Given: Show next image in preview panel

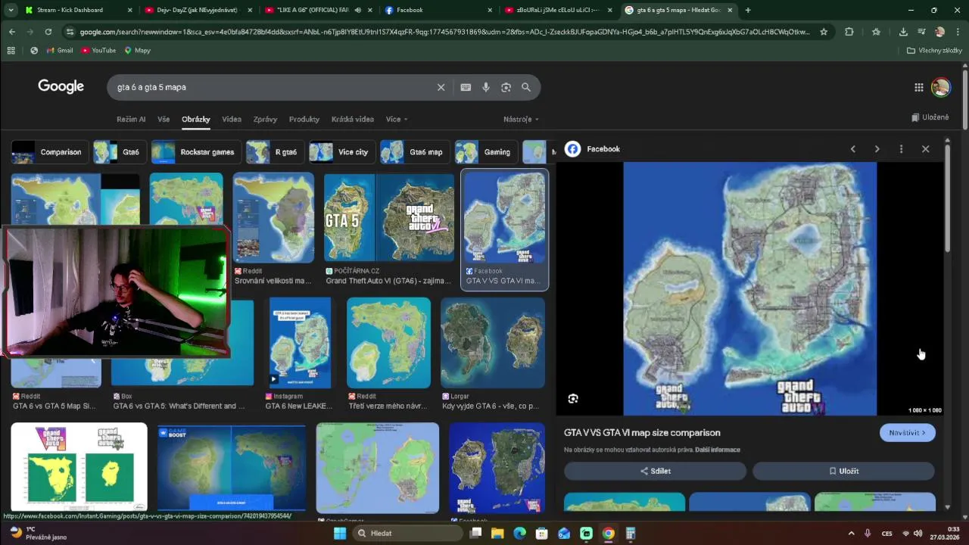Looking at the screenshot, I should (x=877, y=149).
